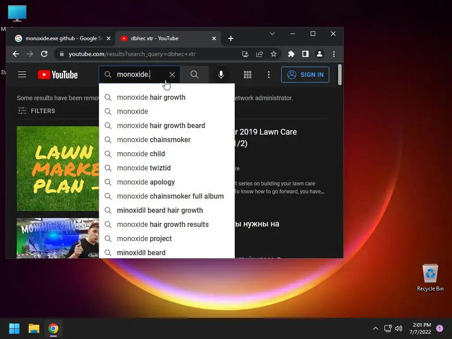
Task: Open a new tab with plus button
Action: pos(230,38)
